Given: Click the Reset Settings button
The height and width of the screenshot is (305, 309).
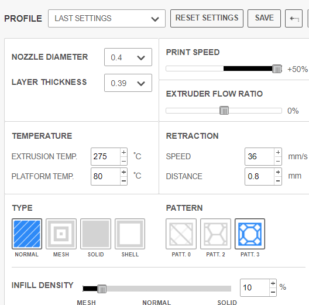Looking at the screenshot, I should point(207,18).
